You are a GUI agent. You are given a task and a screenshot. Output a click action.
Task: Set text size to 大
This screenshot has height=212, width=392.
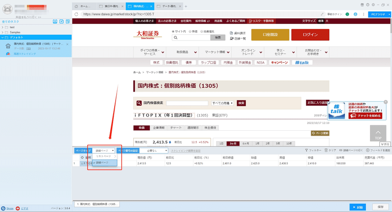click(327, 21)
